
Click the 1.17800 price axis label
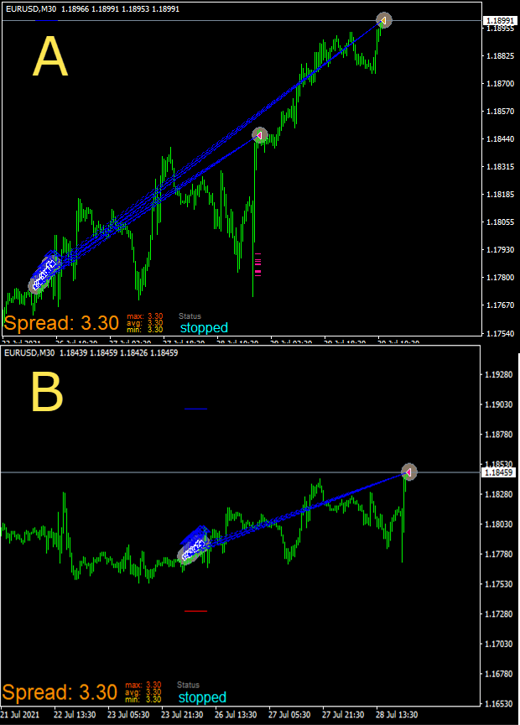500,278
